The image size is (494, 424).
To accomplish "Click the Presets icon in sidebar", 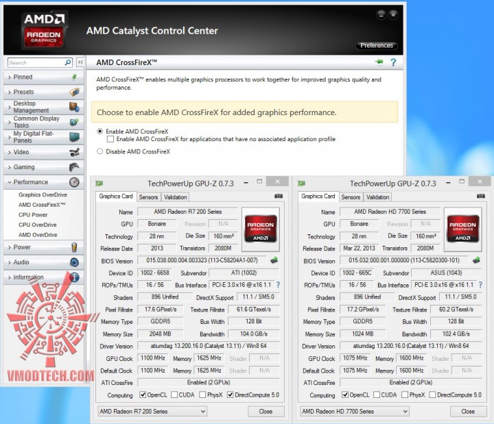I will (x=74, y=92).
